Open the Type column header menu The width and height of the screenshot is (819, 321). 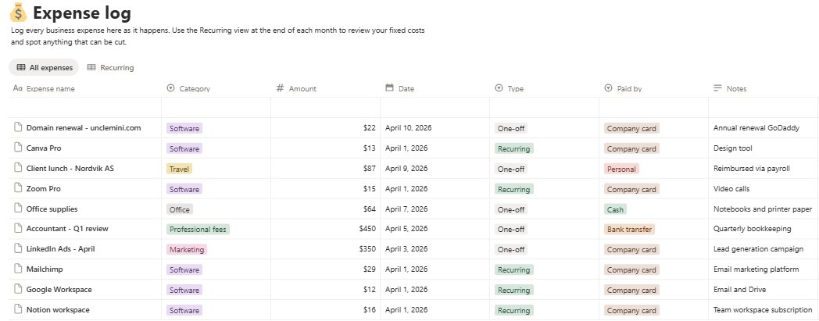[544, 88]
